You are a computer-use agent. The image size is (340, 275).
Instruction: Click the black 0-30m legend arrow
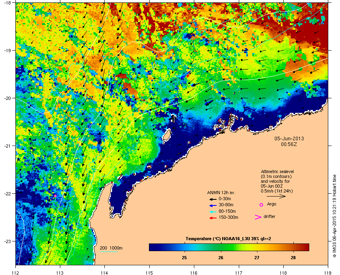213,199
